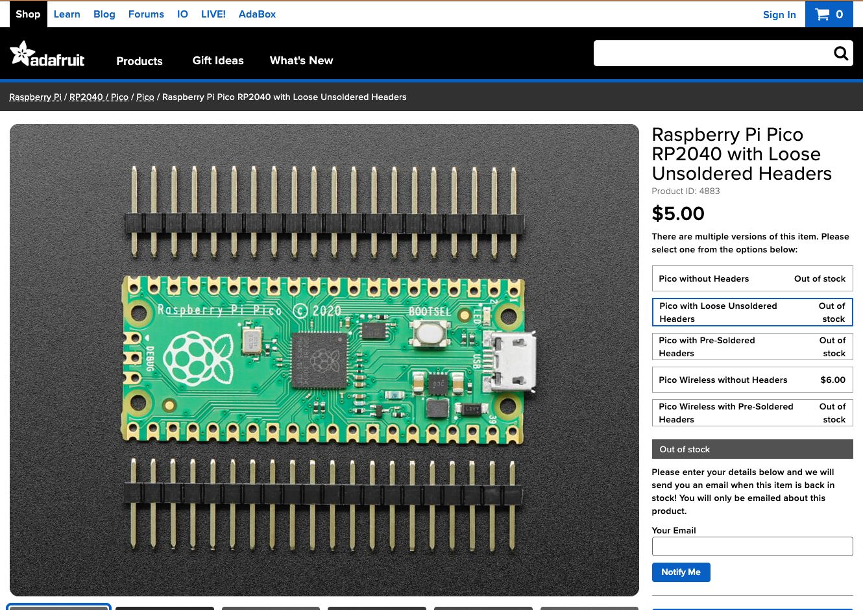Image resolution: width=863 pixels, height=610 pixels.
Task: Click the product title heading
Action: point(742,154)
